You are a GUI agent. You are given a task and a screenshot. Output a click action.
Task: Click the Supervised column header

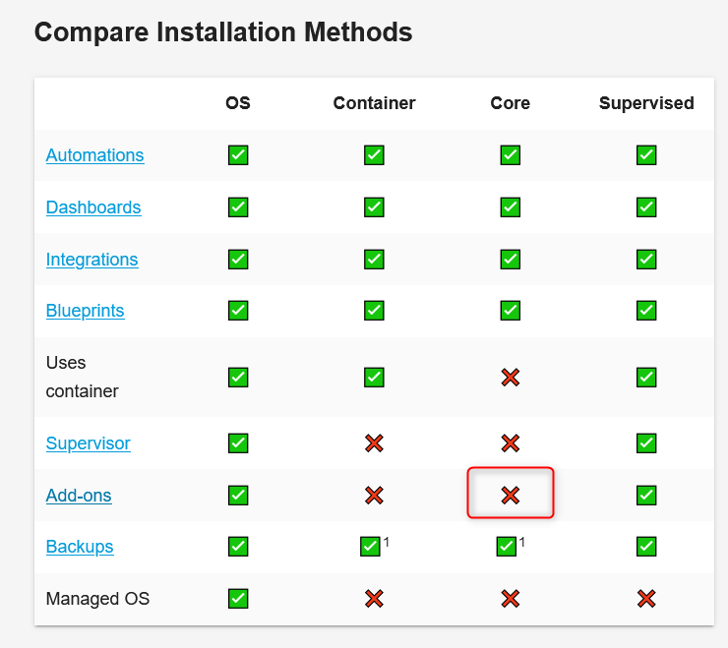(646, 103)
